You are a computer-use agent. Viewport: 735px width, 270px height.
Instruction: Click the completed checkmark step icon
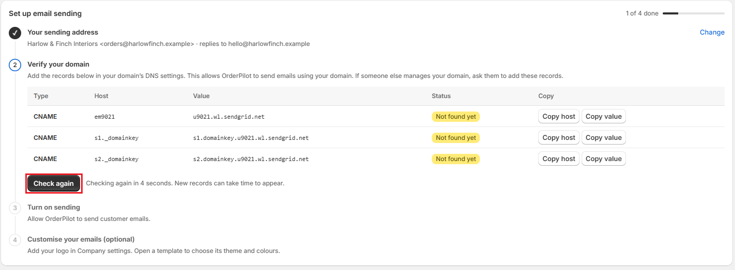tap(15, 33)
